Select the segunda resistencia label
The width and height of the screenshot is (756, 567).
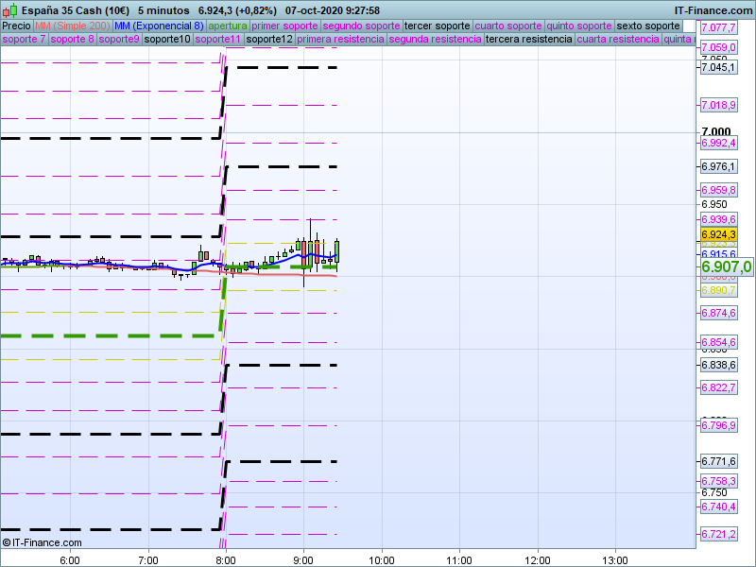435,39
